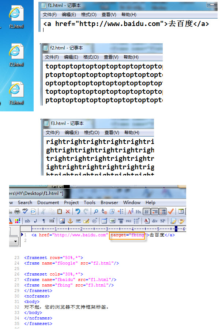222x329 pixels.
Task: Open 格式(O) menu in f3.html Notepad
Action: point(91,133)
